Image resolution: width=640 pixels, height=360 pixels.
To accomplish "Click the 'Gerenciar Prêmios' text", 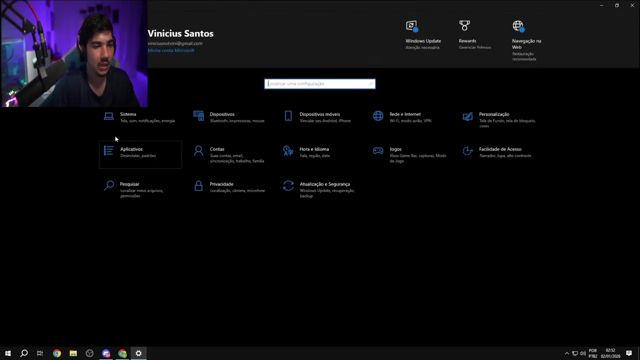I will (475, 47).
